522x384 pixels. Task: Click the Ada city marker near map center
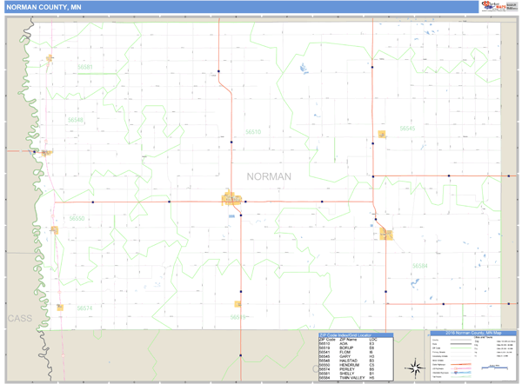[x=231, y=199]
